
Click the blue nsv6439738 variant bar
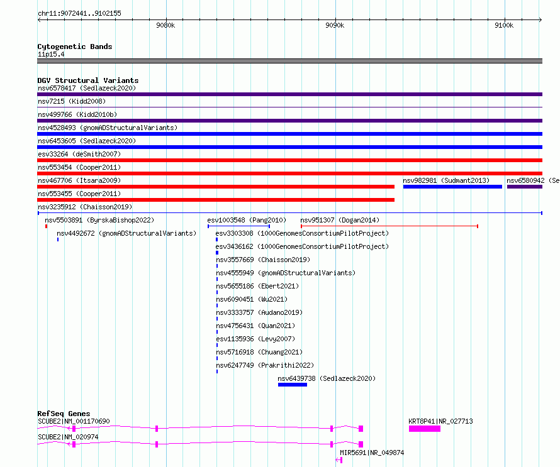pos(293,385)
